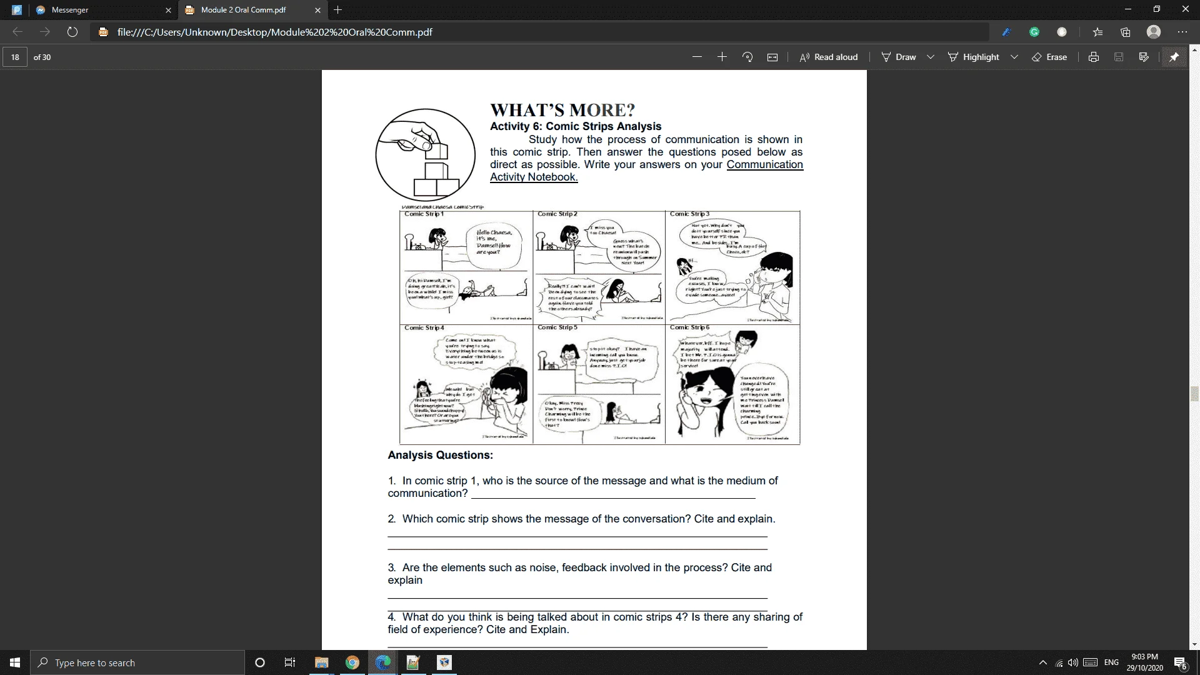Close the Messenger tab
This screenshot has width=1200, height=675.
click(168, 10)
